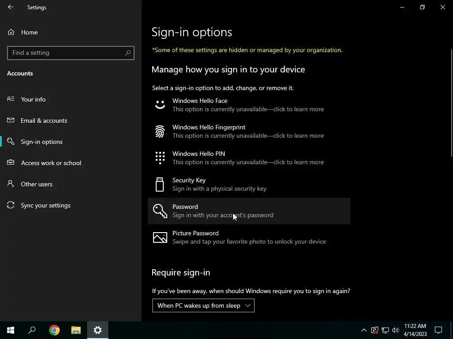
Task: Click the Home house icon
Action: click(x=11, y=32)
